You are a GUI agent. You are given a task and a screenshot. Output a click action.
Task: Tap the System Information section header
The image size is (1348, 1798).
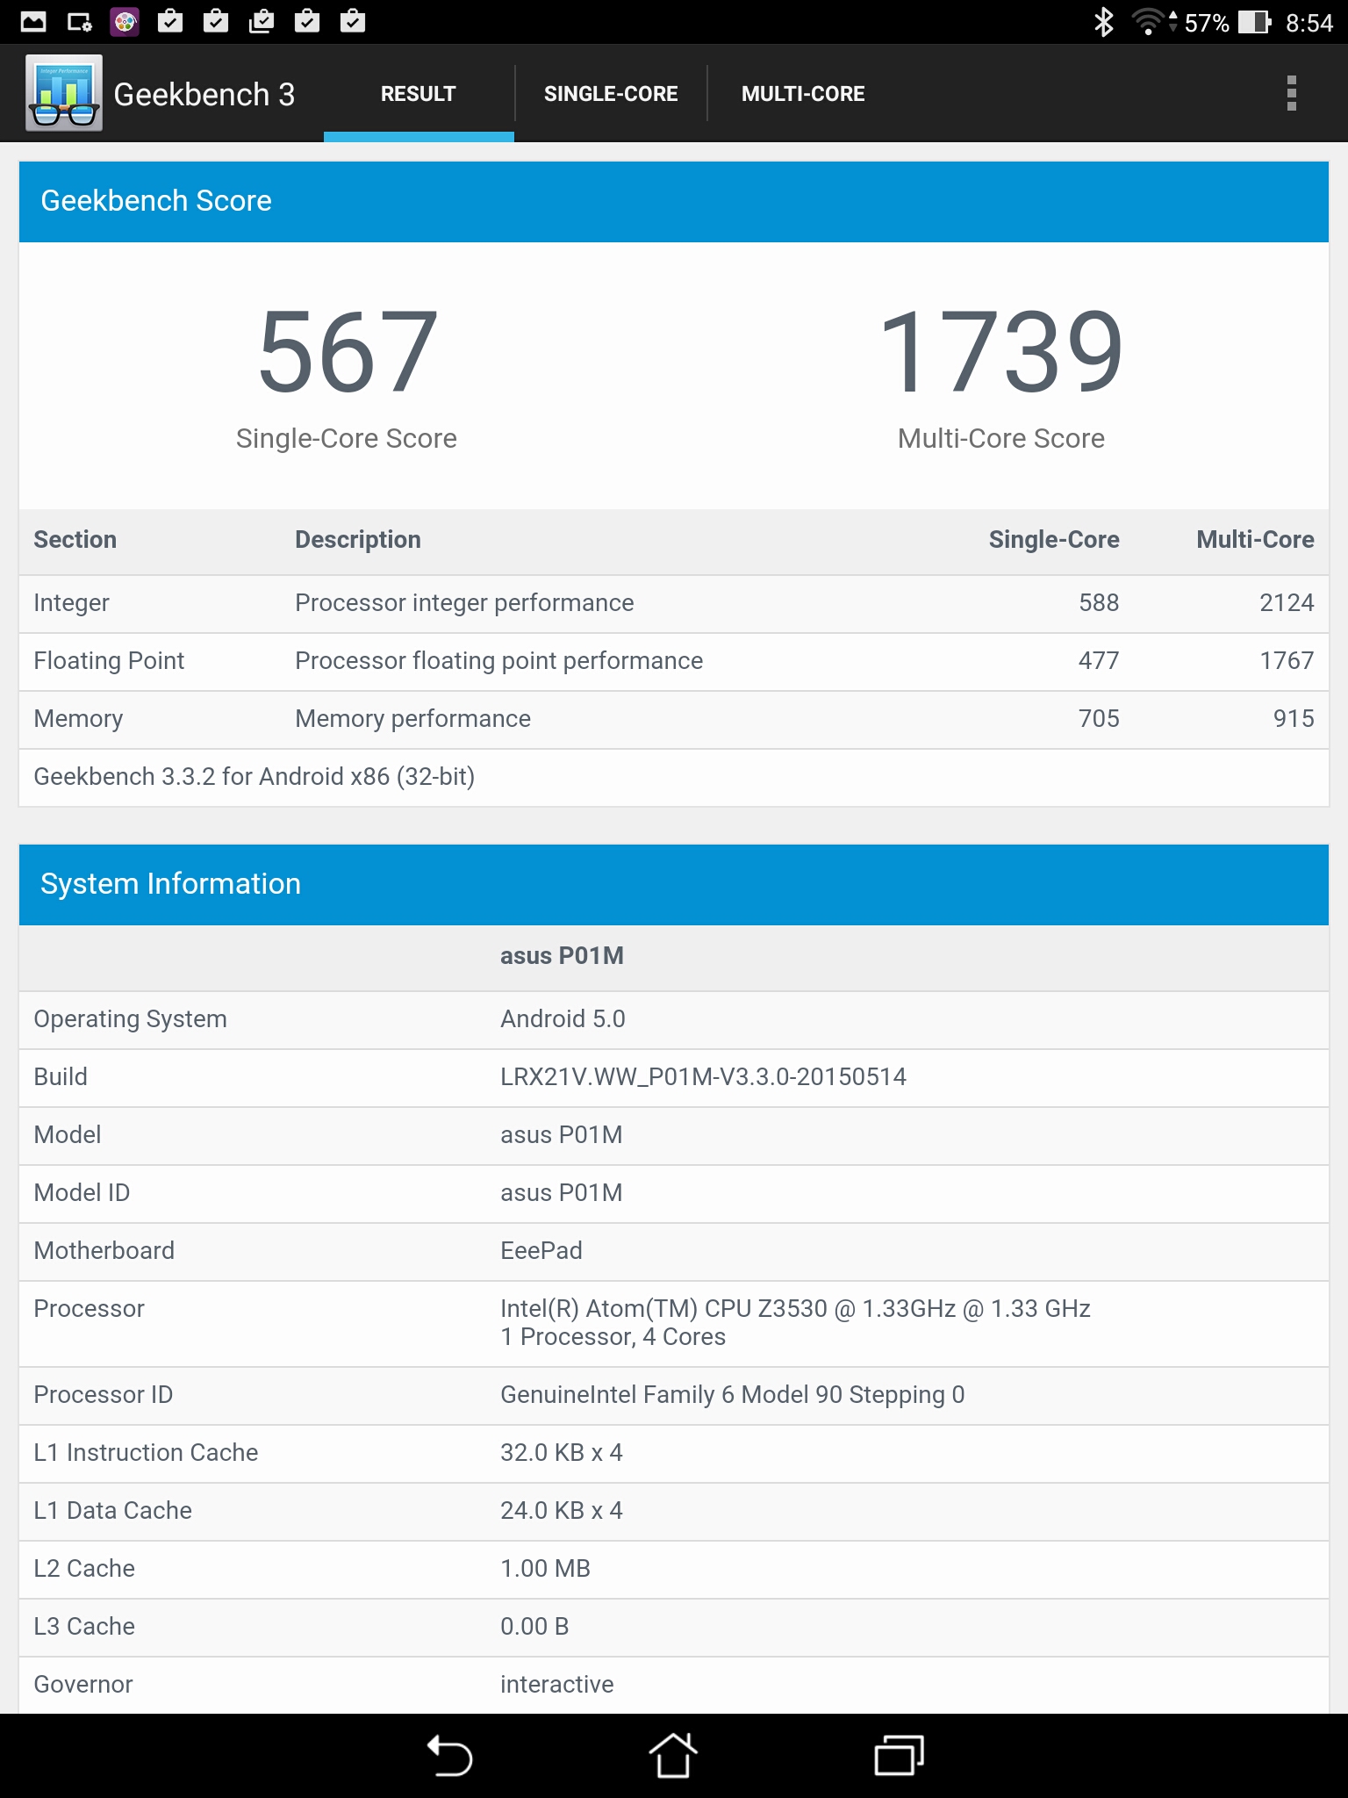(x=673, y=884)
